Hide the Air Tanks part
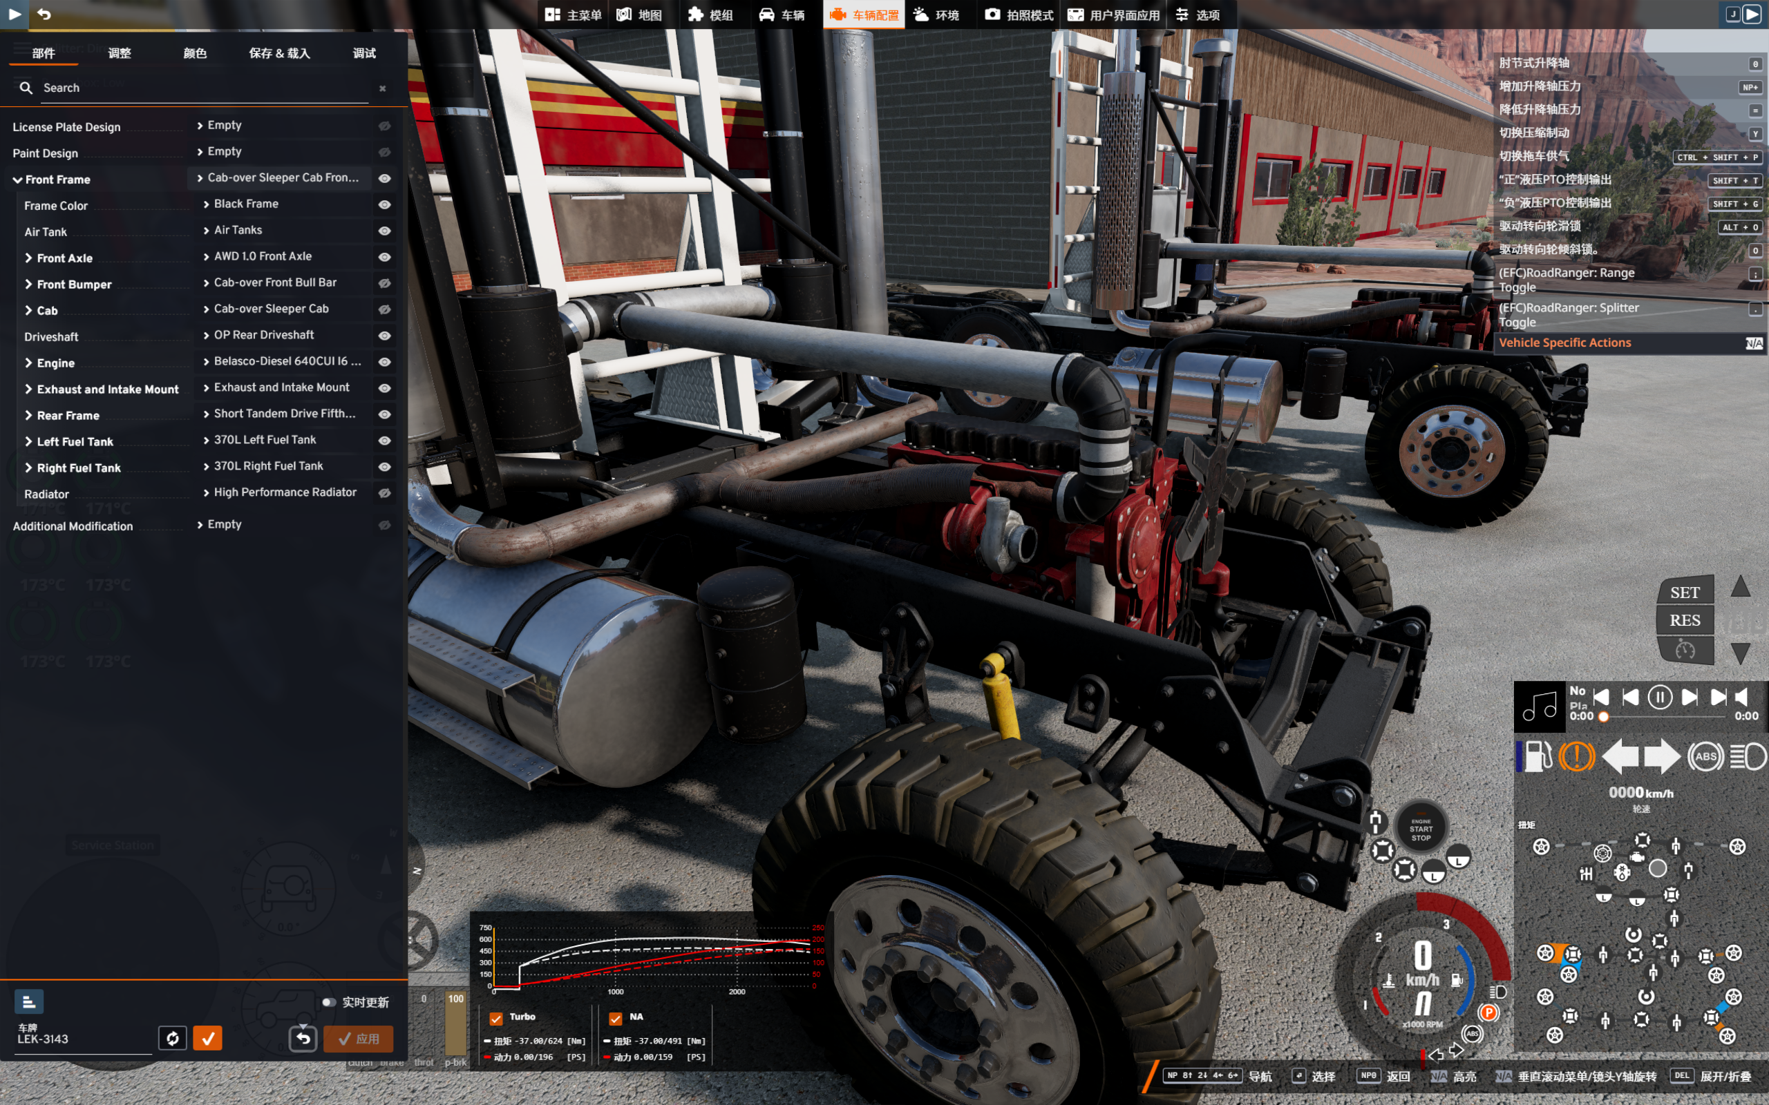This screenshot has width=1769, height=1105. click(384, 231)
